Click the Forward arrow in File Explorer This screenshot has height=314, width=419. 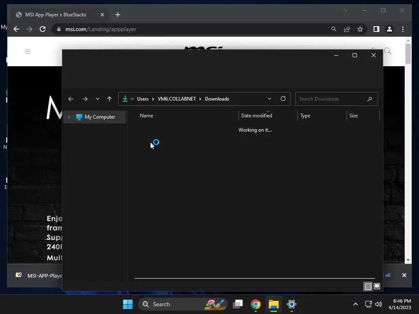85,99
